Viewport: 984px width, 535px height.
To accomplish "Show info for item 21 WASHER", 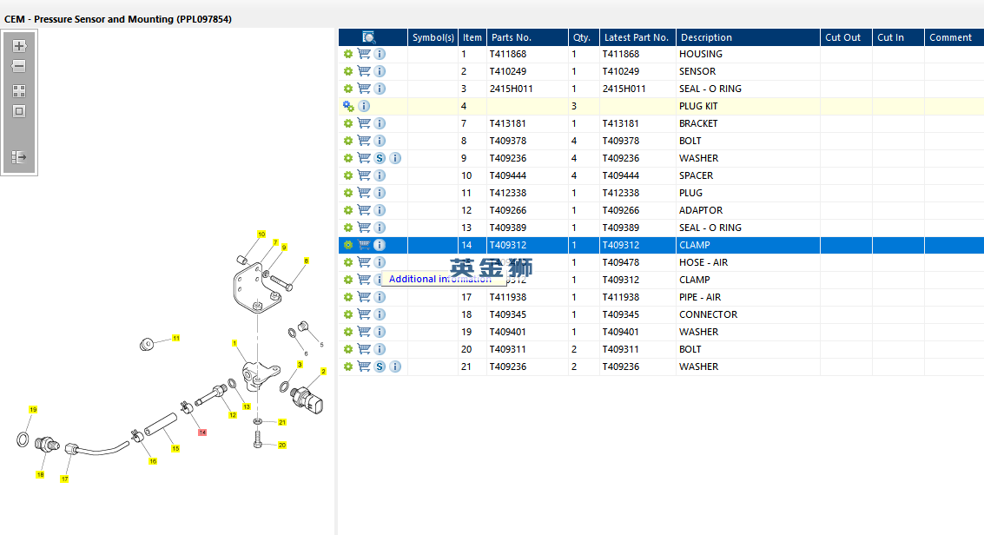I will click(x=395, y=367).
